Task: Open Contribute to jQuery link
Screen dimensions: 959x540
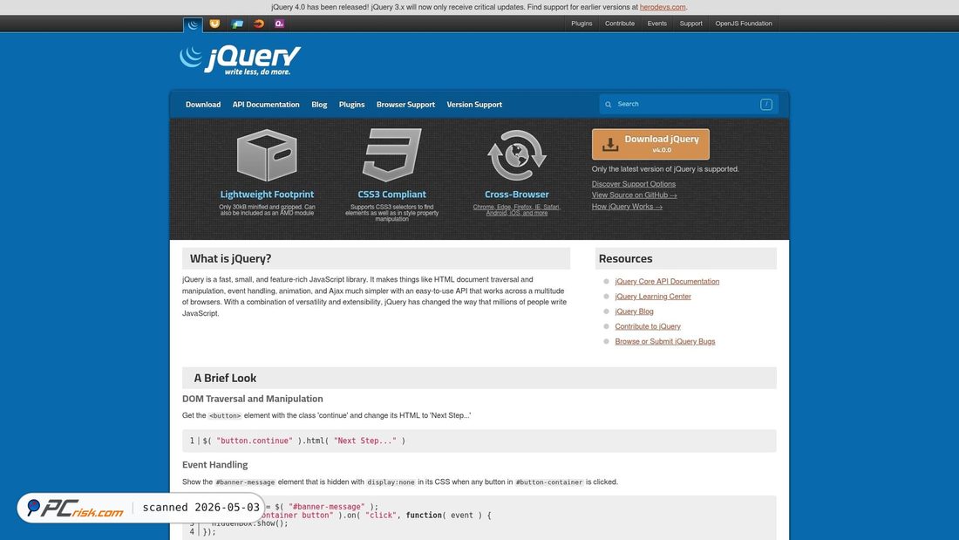Action: coord(648,326)
